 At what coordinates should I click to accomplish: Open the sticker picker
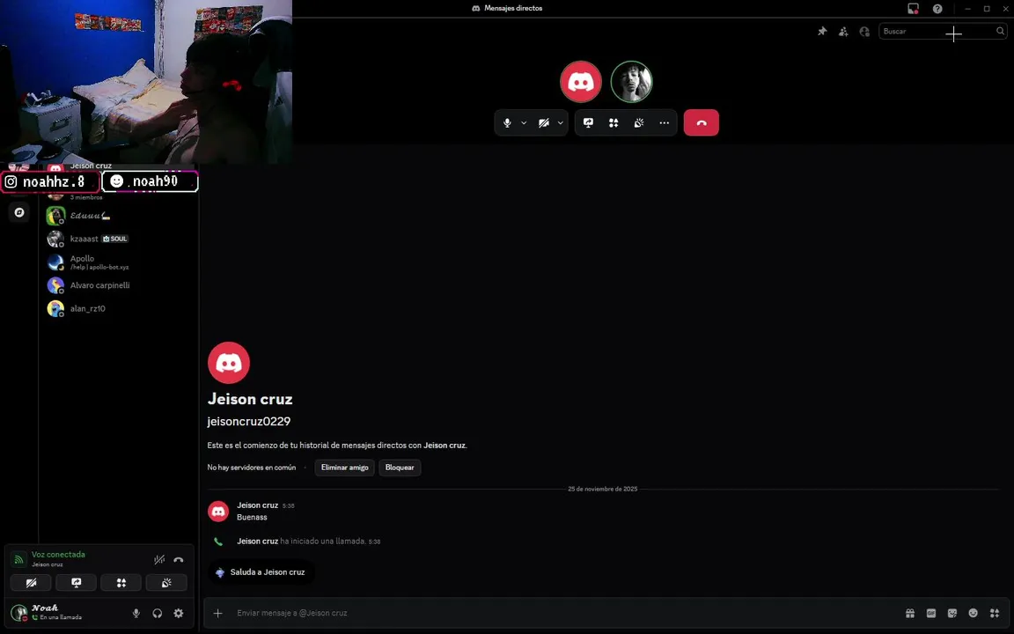coord(952,613)
